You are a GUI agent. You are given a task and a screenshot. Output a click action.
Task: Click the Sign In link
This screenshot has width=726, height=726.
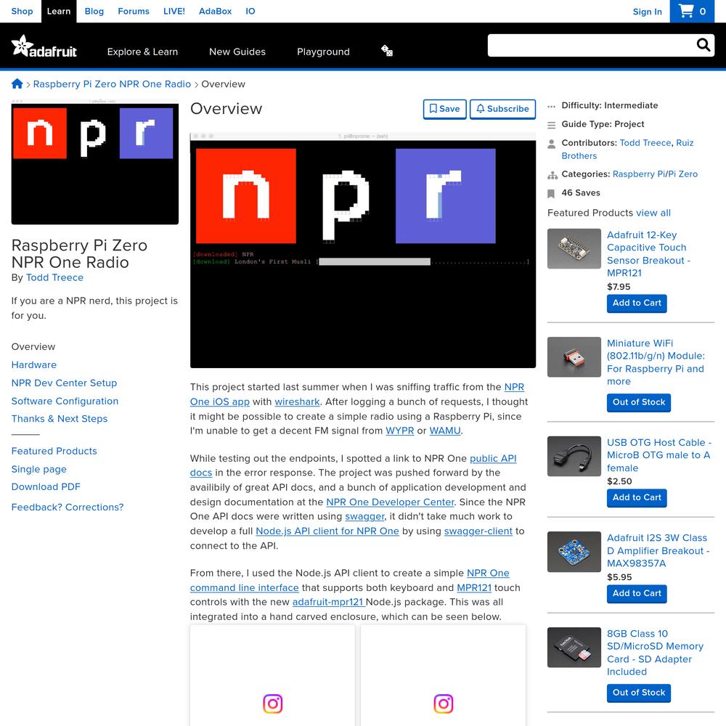tap(647, 12)
